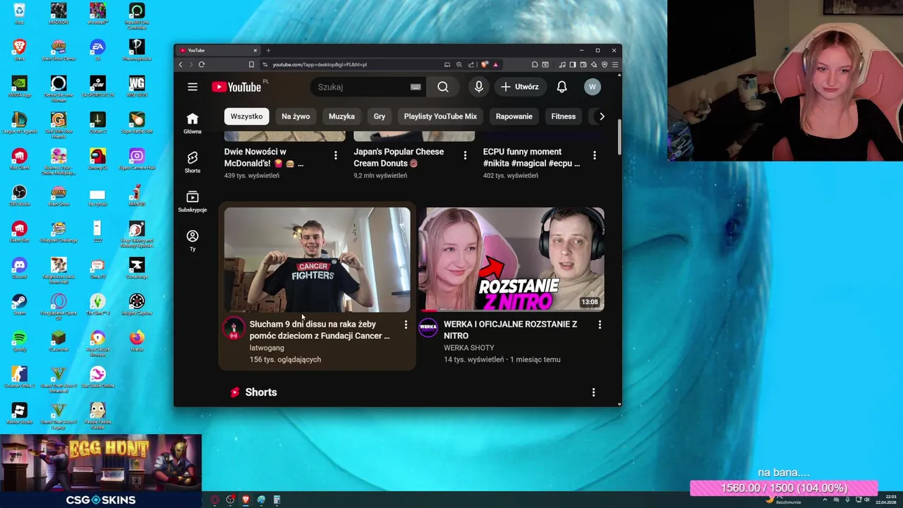This screenshot has width=903, height=508.
Task: Select the Gry filter chip
Action: tap(380, 116)
